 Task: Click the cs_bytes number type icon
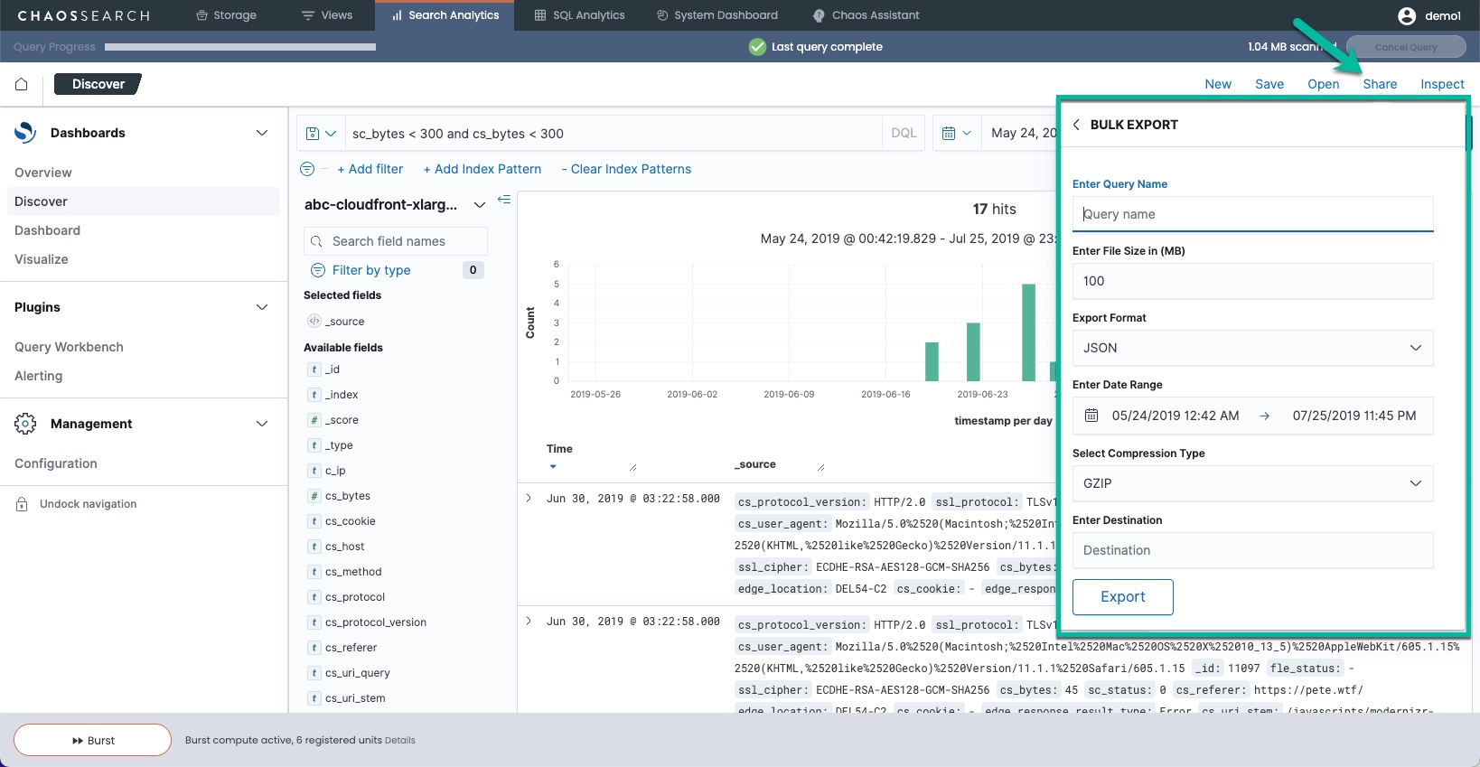coord(314,496)
